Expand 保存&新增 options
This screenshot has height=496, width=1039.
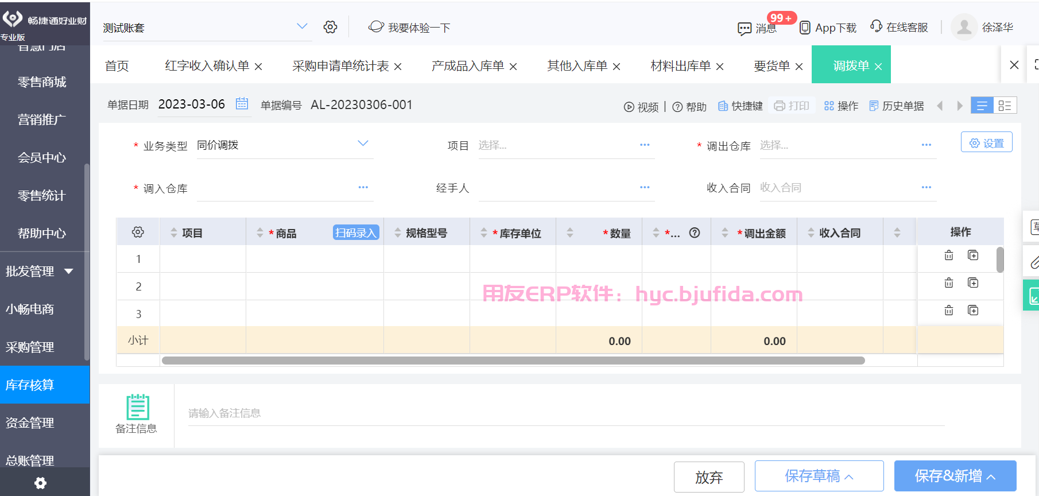(x=991, y=477)
